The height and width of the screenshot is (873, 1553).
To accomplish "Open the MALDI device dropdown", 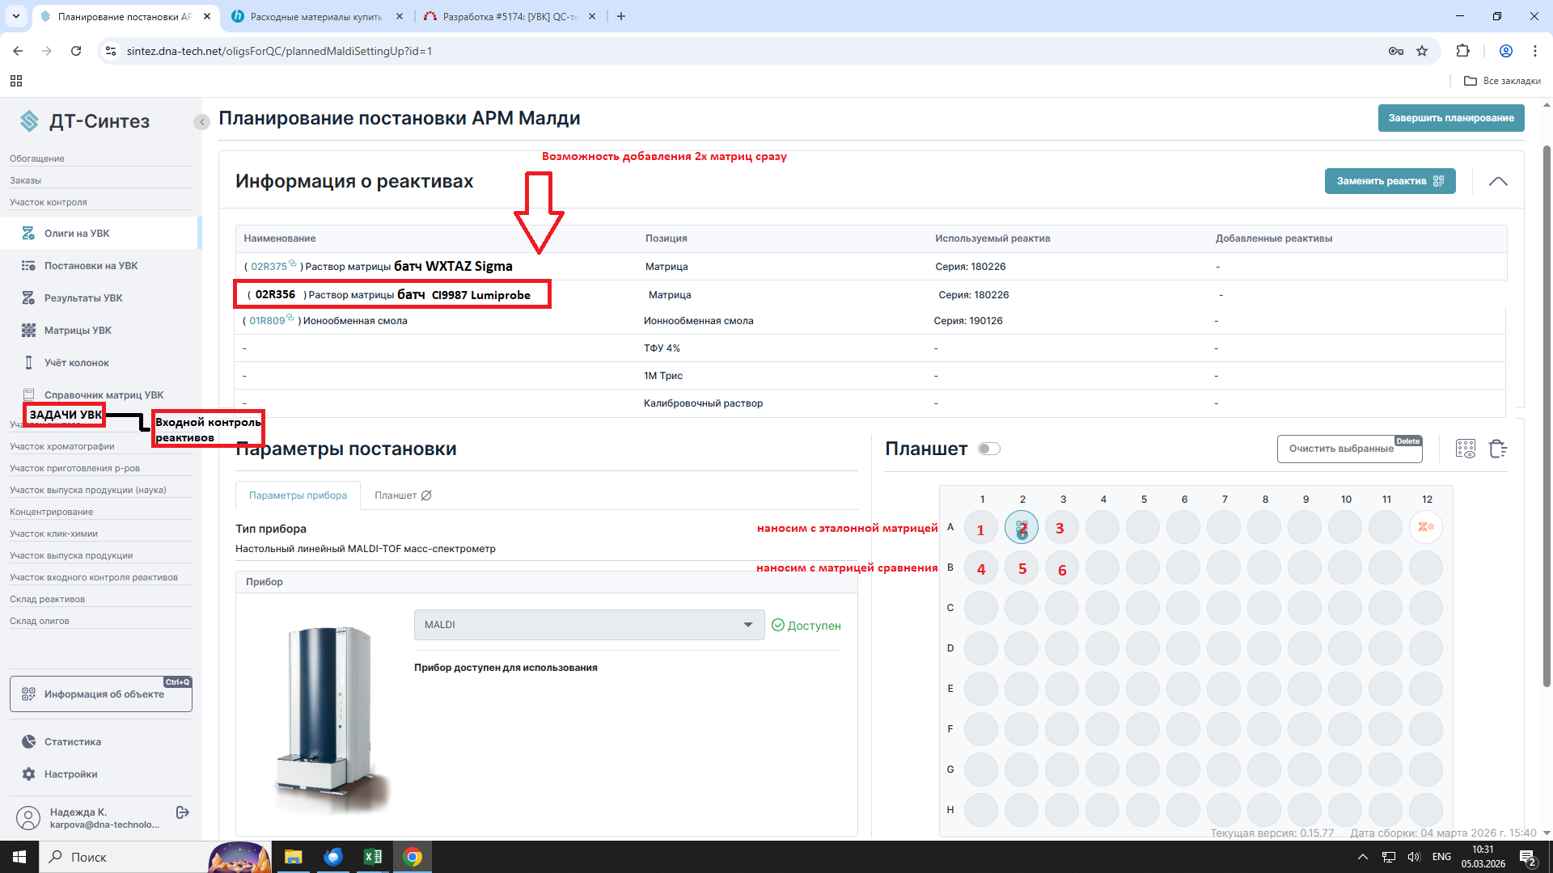I will tap(589, 625).
